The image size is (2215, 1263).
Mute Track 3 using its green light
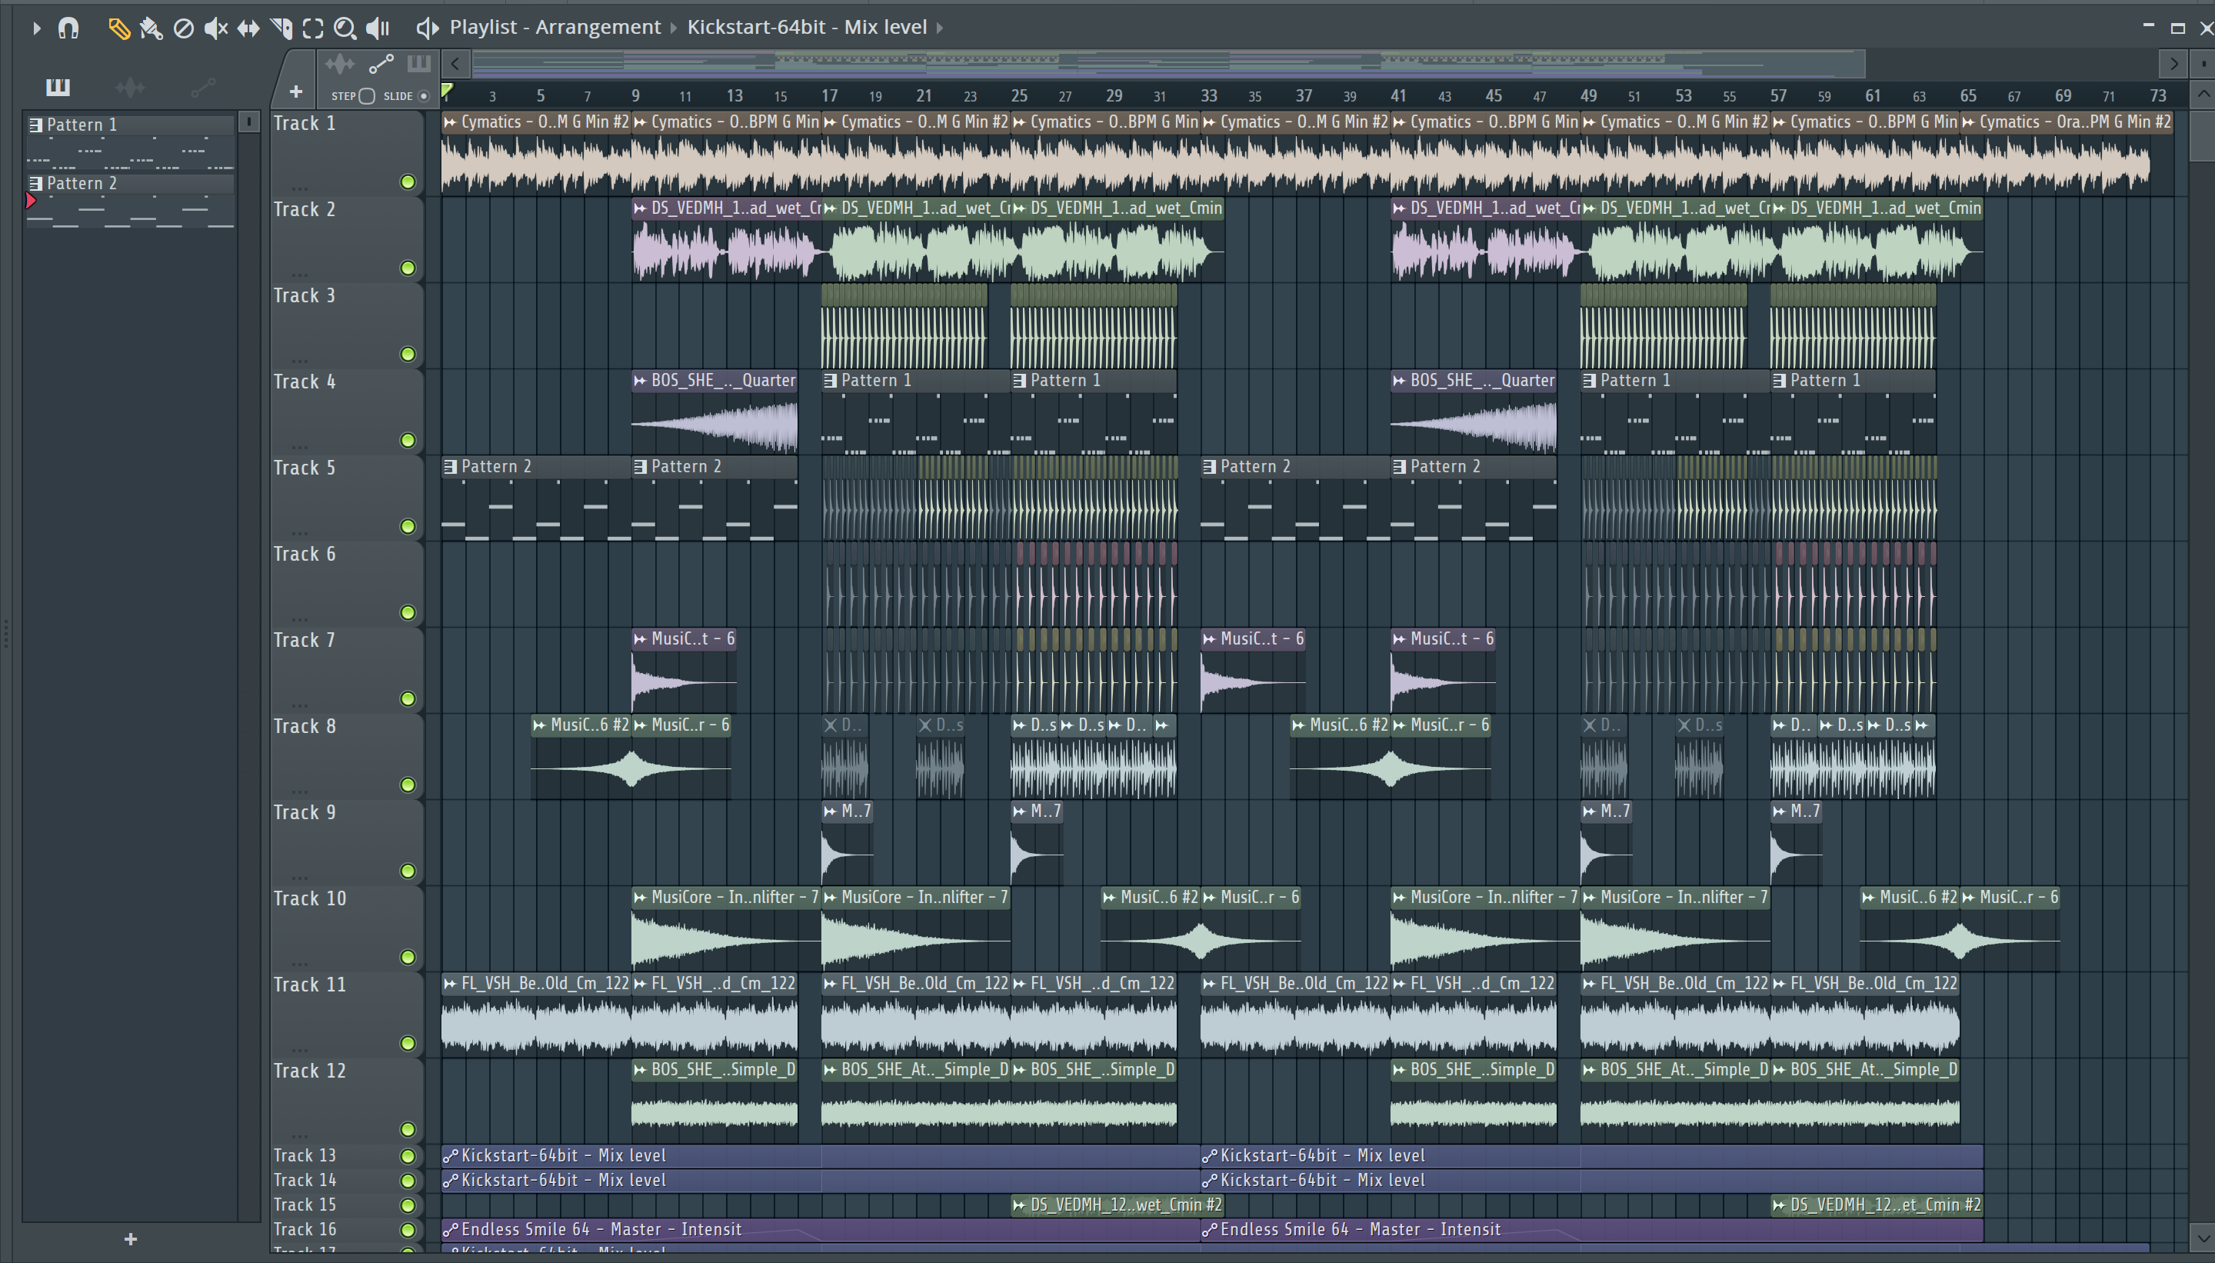[x=408, y=354]
